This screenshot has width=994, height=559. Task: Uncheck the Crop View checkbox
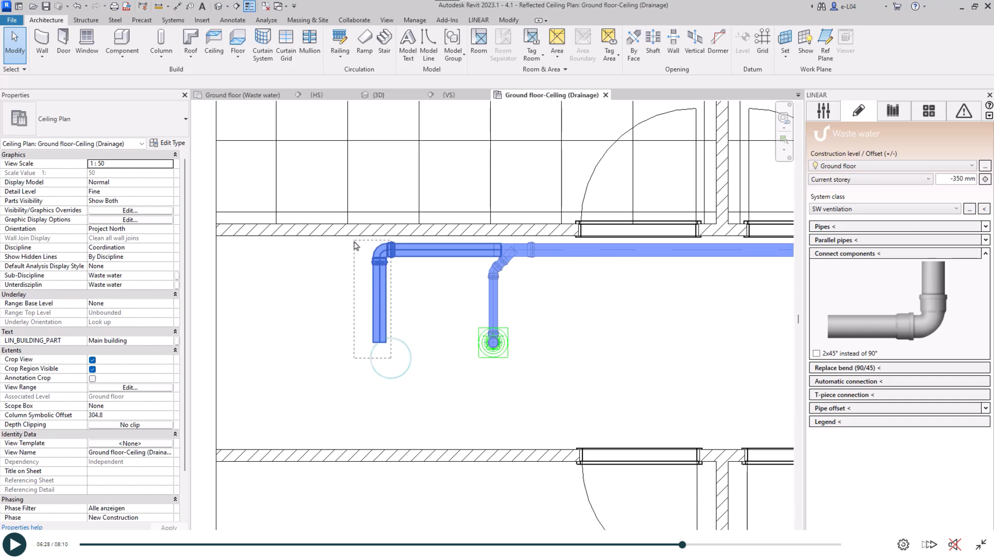click(x=92, y=359)
